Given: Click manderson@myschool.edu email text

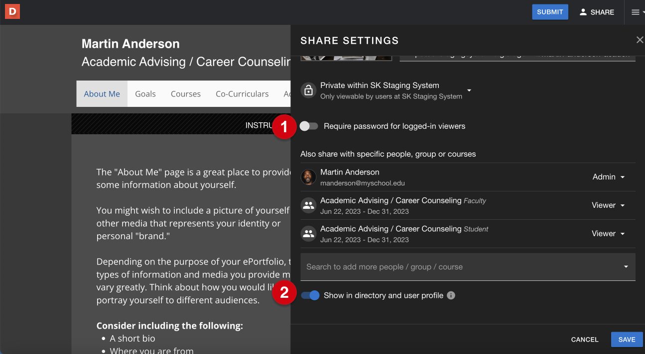Looking at the screenshot, I should [363, 183].
